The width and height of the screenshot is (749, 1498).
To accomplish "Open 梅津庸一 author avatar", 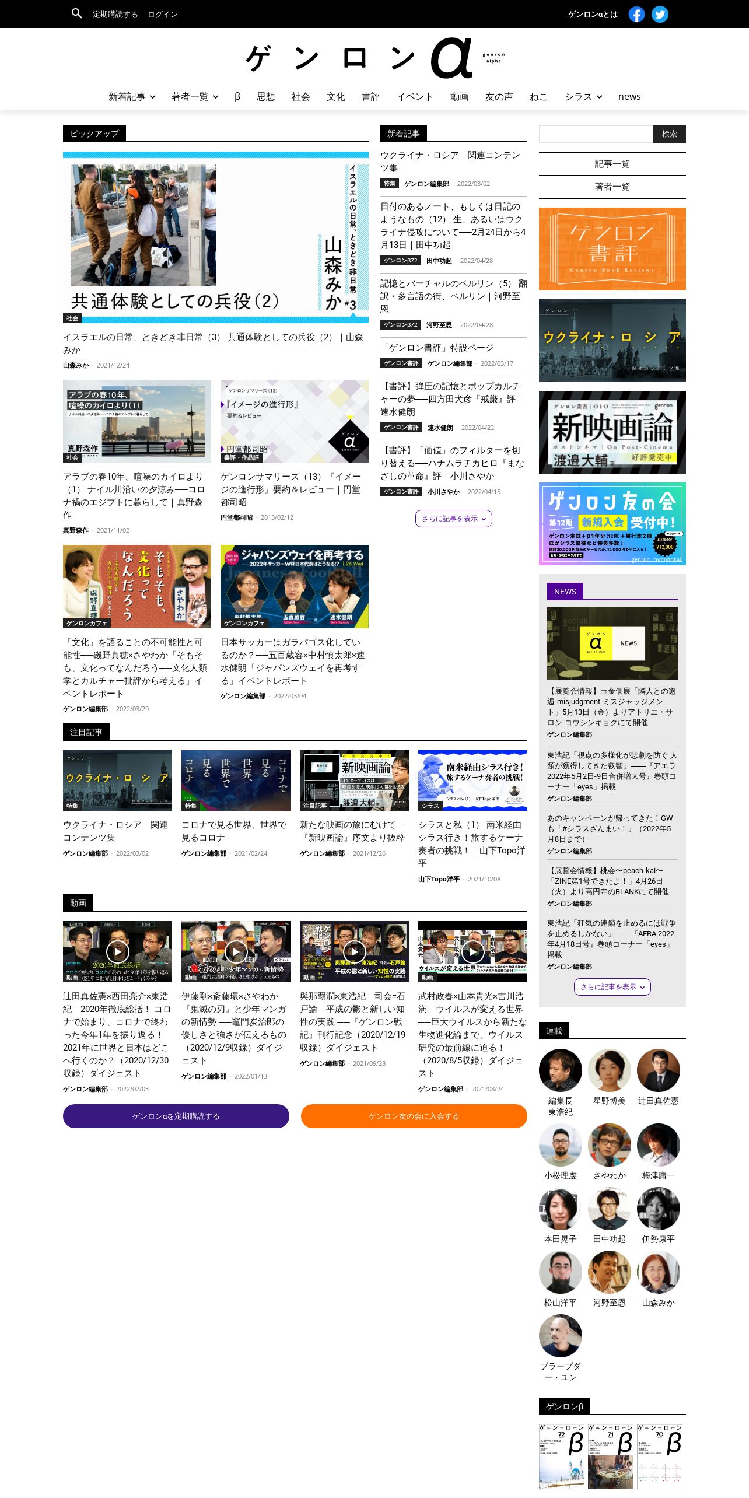I will point(659,1145).
